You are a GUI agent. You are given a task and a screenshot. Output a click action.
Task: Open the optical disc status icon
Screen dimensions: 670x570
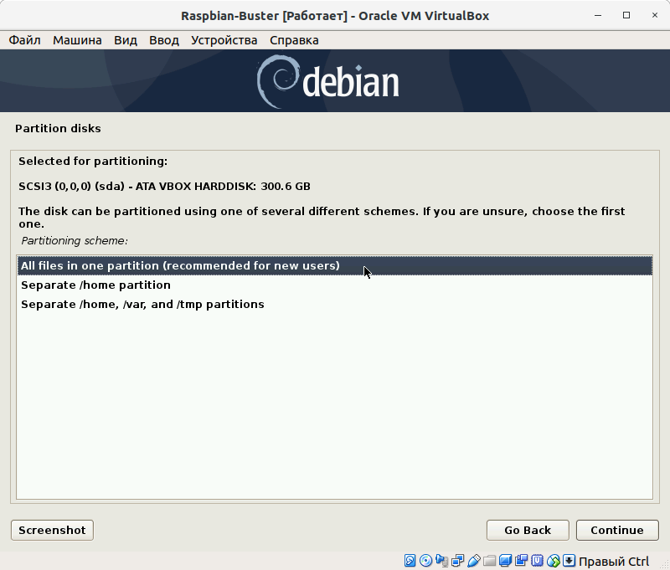[426, 561]
